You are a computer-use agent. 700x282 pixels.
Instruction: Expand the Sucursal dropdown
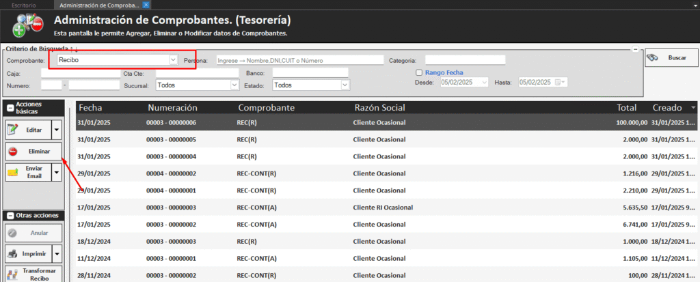(234, 85)
